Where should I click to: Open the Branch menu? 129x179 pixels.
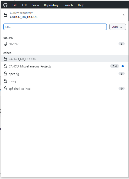pyautogui.click(x=68, y=5)
